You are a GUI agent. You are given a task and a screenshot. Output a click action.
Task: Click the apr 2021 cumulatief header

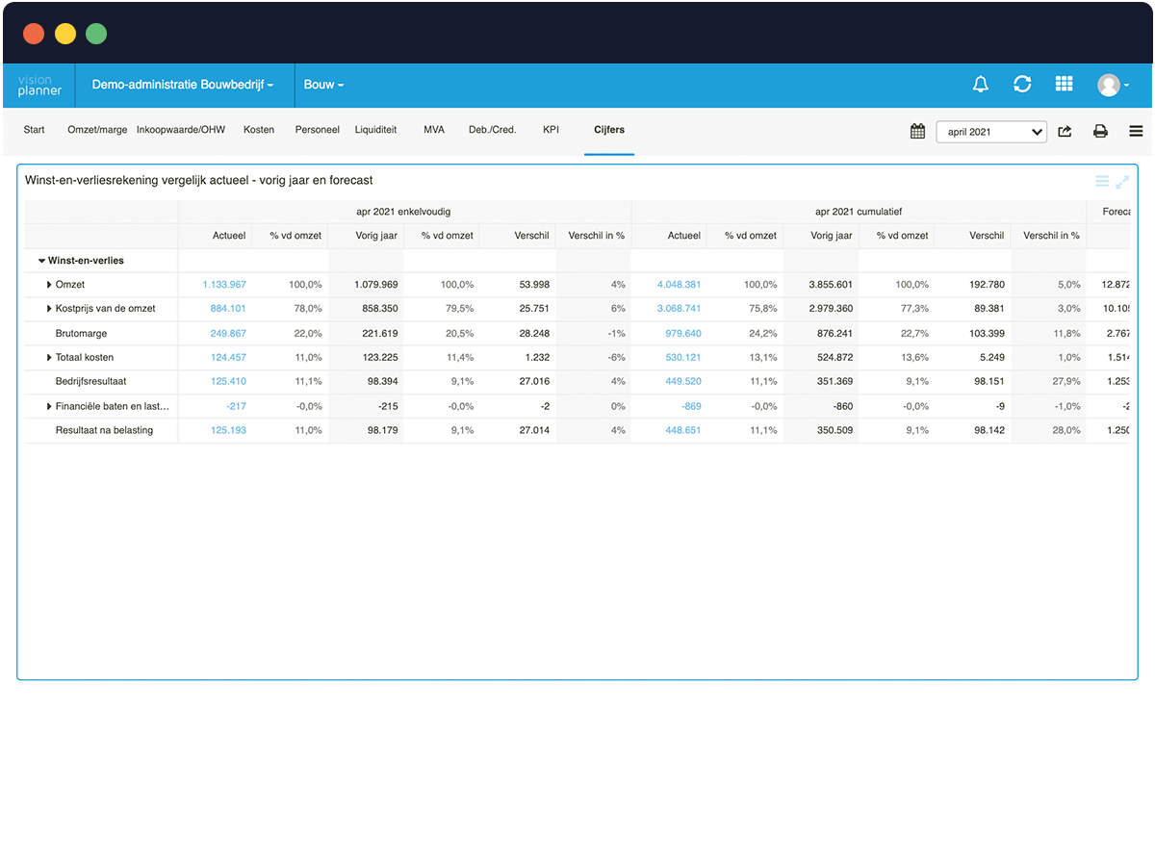point(859,212)
